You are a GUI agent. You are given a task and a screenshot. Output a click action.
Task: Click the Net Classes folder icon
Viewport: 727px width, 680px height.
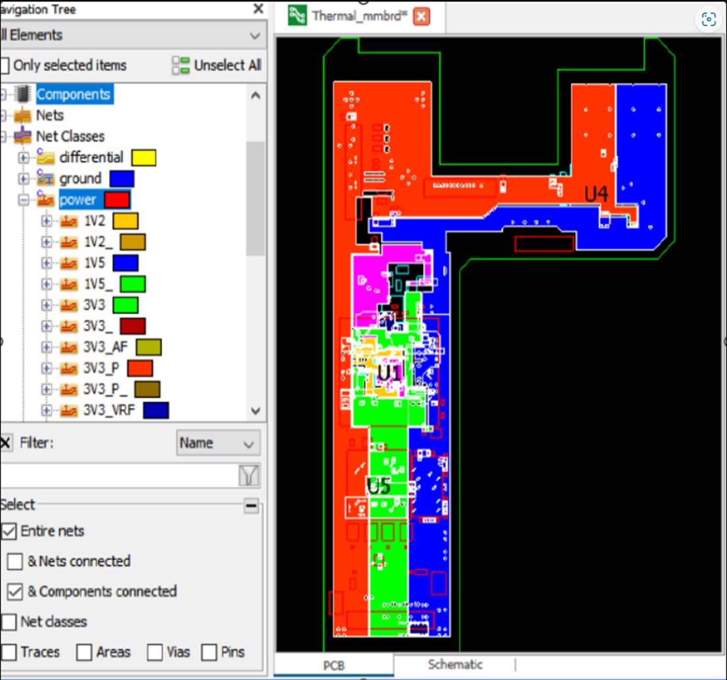pyautogui.click(x=22, y=137)
